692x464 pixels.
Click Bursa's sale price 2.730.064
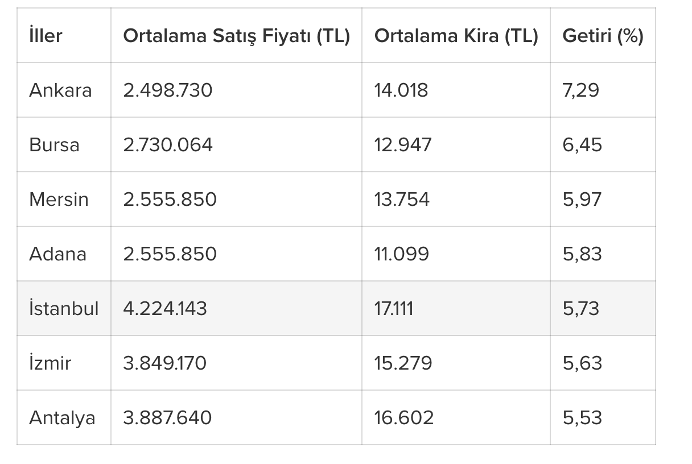167,145
